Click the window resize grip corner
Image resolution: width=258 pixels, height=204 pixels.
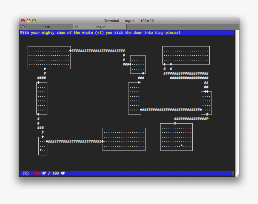[237, 175]
